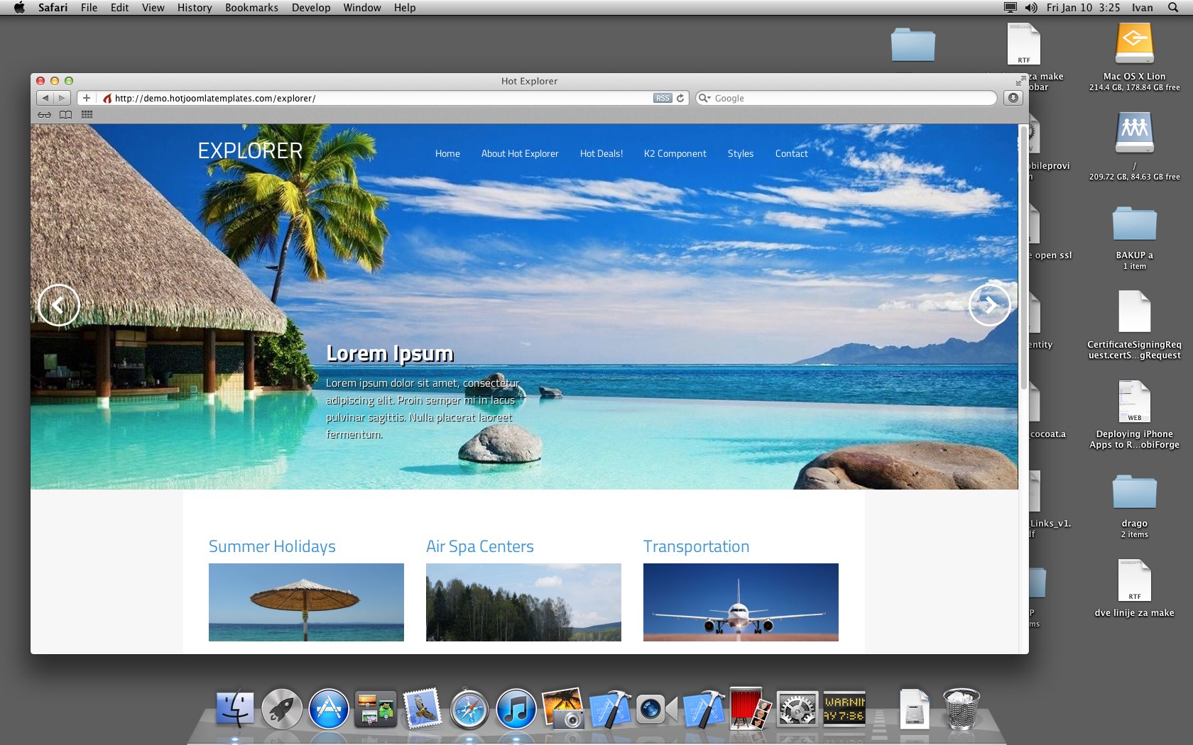
Task: Launch iTunes from the Dock
Action: [516, 708]
